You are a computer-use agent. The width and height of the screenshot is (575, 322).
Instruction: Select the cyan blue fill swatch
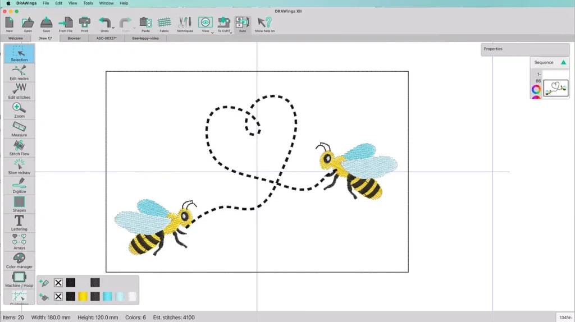click(107, 296)
